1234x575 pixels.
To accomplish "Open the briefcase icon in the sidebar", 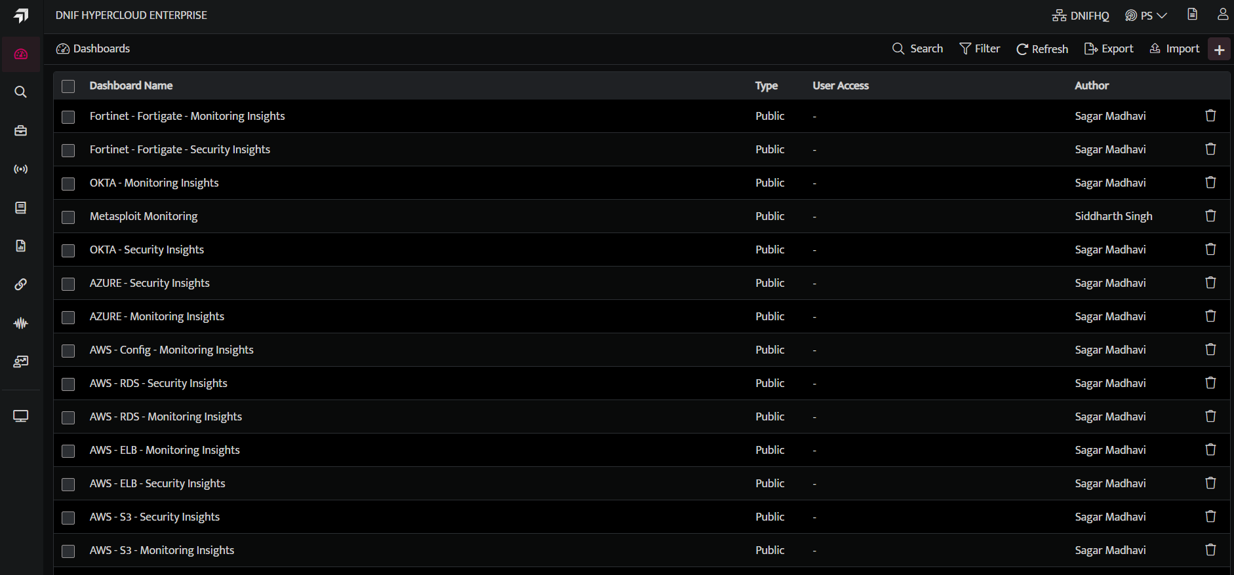I will [21, 130].
